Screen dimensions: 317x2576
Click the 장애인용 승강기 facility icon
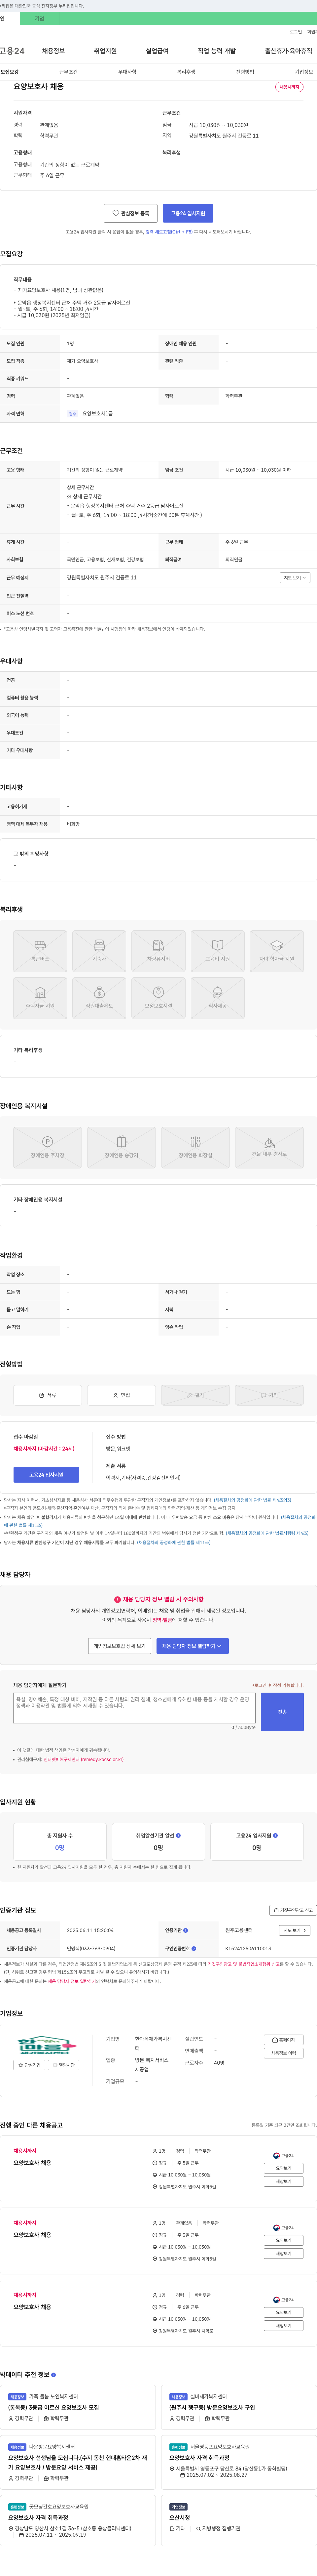pyautogui.click(x=121, y=1147)
